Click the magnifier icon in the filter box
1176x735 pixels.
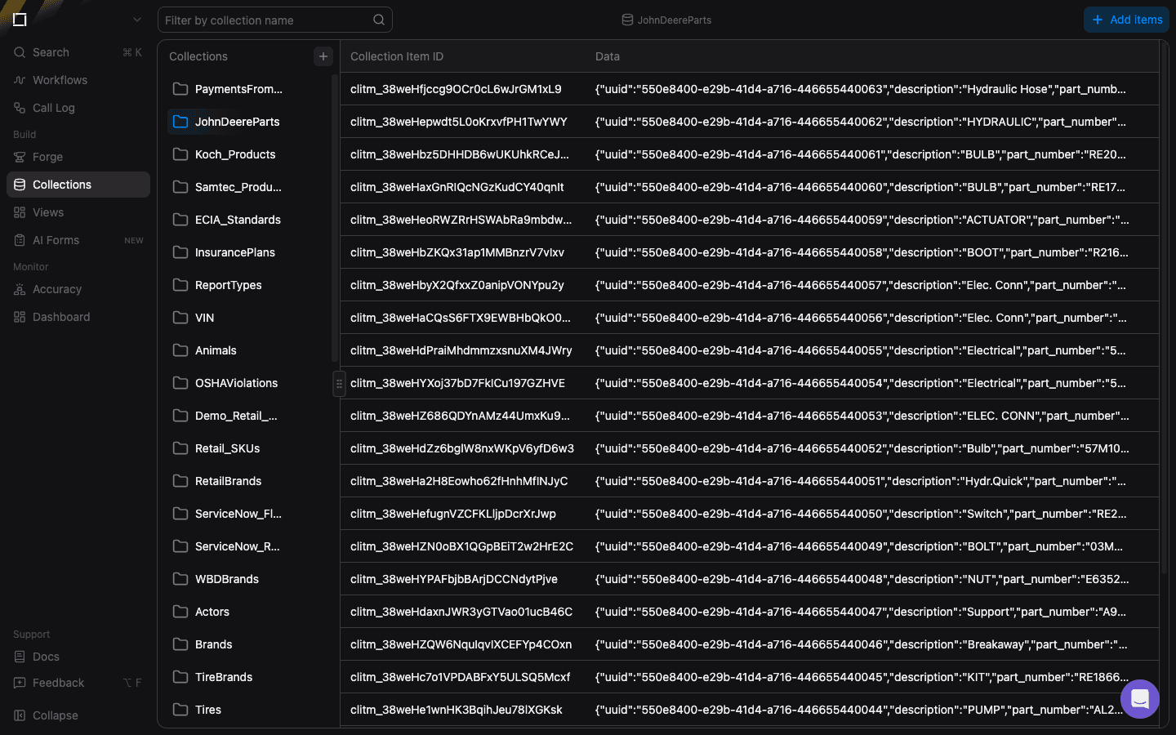[x=379, y=20]
